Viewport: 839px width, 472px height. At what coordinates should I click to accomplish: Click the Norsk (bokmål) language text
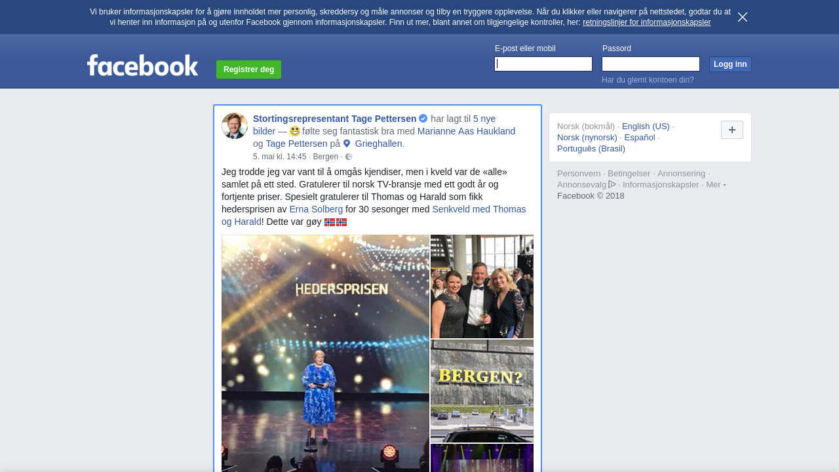click(x=586, y=126)
